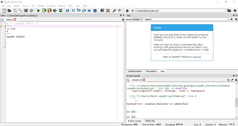This screenshot has width=238, height=126.
Task: Lock the Help pane with the padlock icon
Action: (232, 19)
